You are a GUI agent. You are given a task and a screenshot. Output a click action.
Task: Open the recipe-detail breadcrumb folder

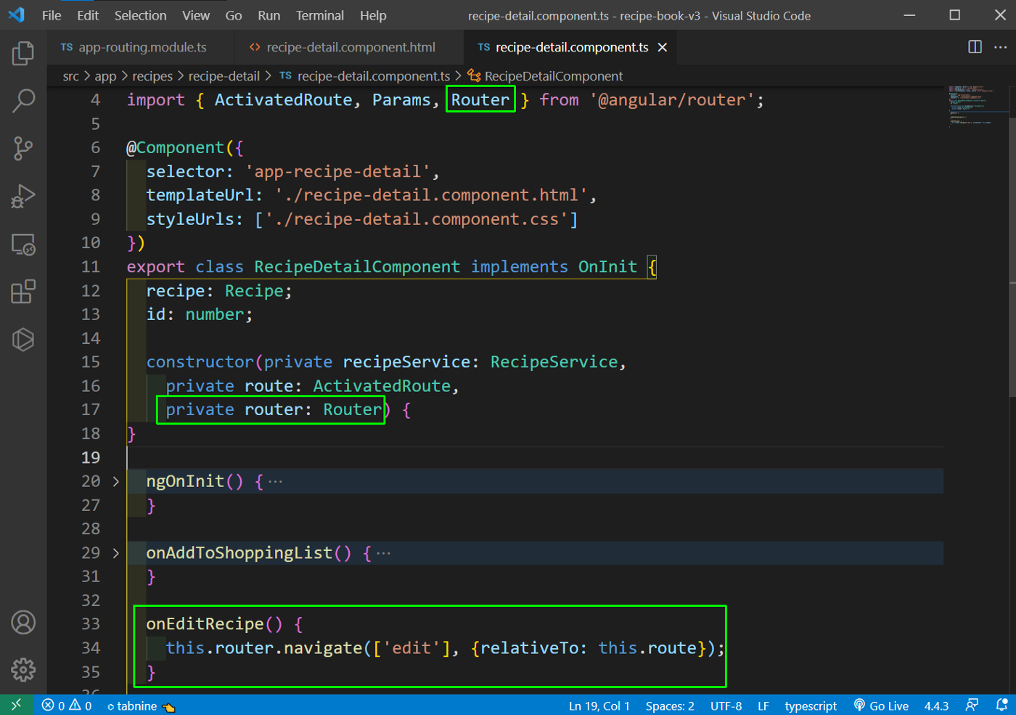(x=224, y=76)
